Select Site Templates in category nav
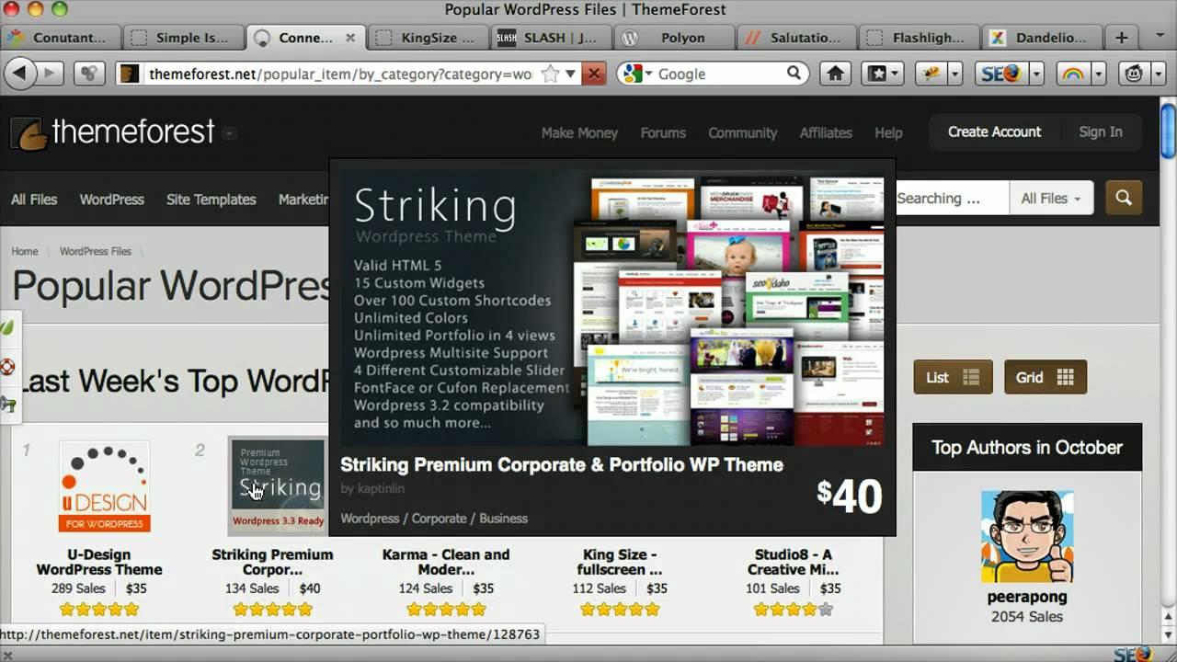Screen dimensions: 1177x662 pos(211,199)
